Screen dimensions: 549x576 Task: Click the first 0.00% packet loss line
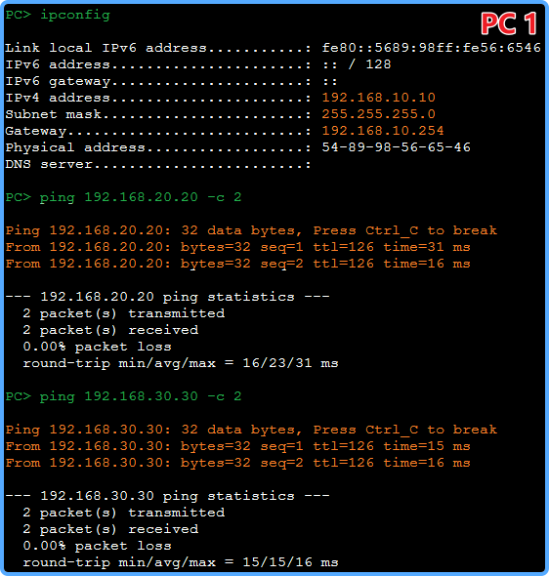coord(97,347)
